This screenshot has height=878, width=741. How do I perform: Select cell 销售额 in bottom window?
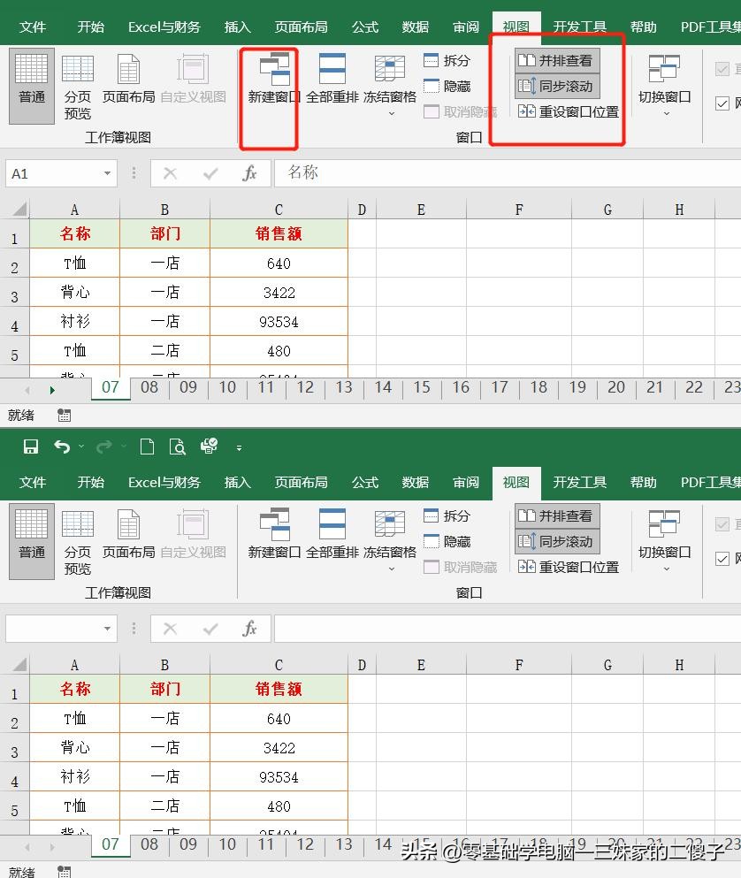(x=279, y=689)
